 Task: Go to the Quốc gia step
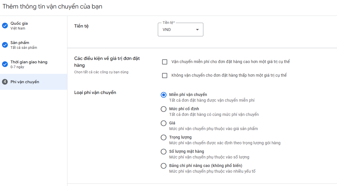(34, 26)
